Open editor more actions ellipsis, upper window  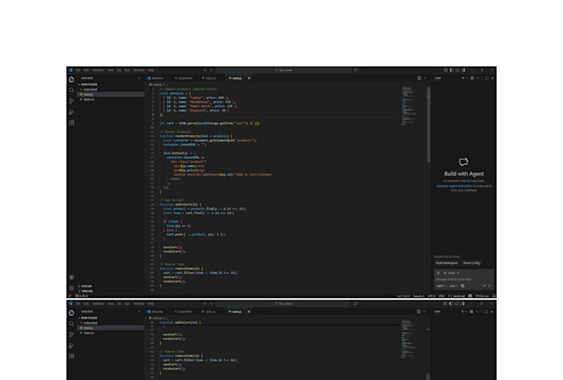[425, 78]
